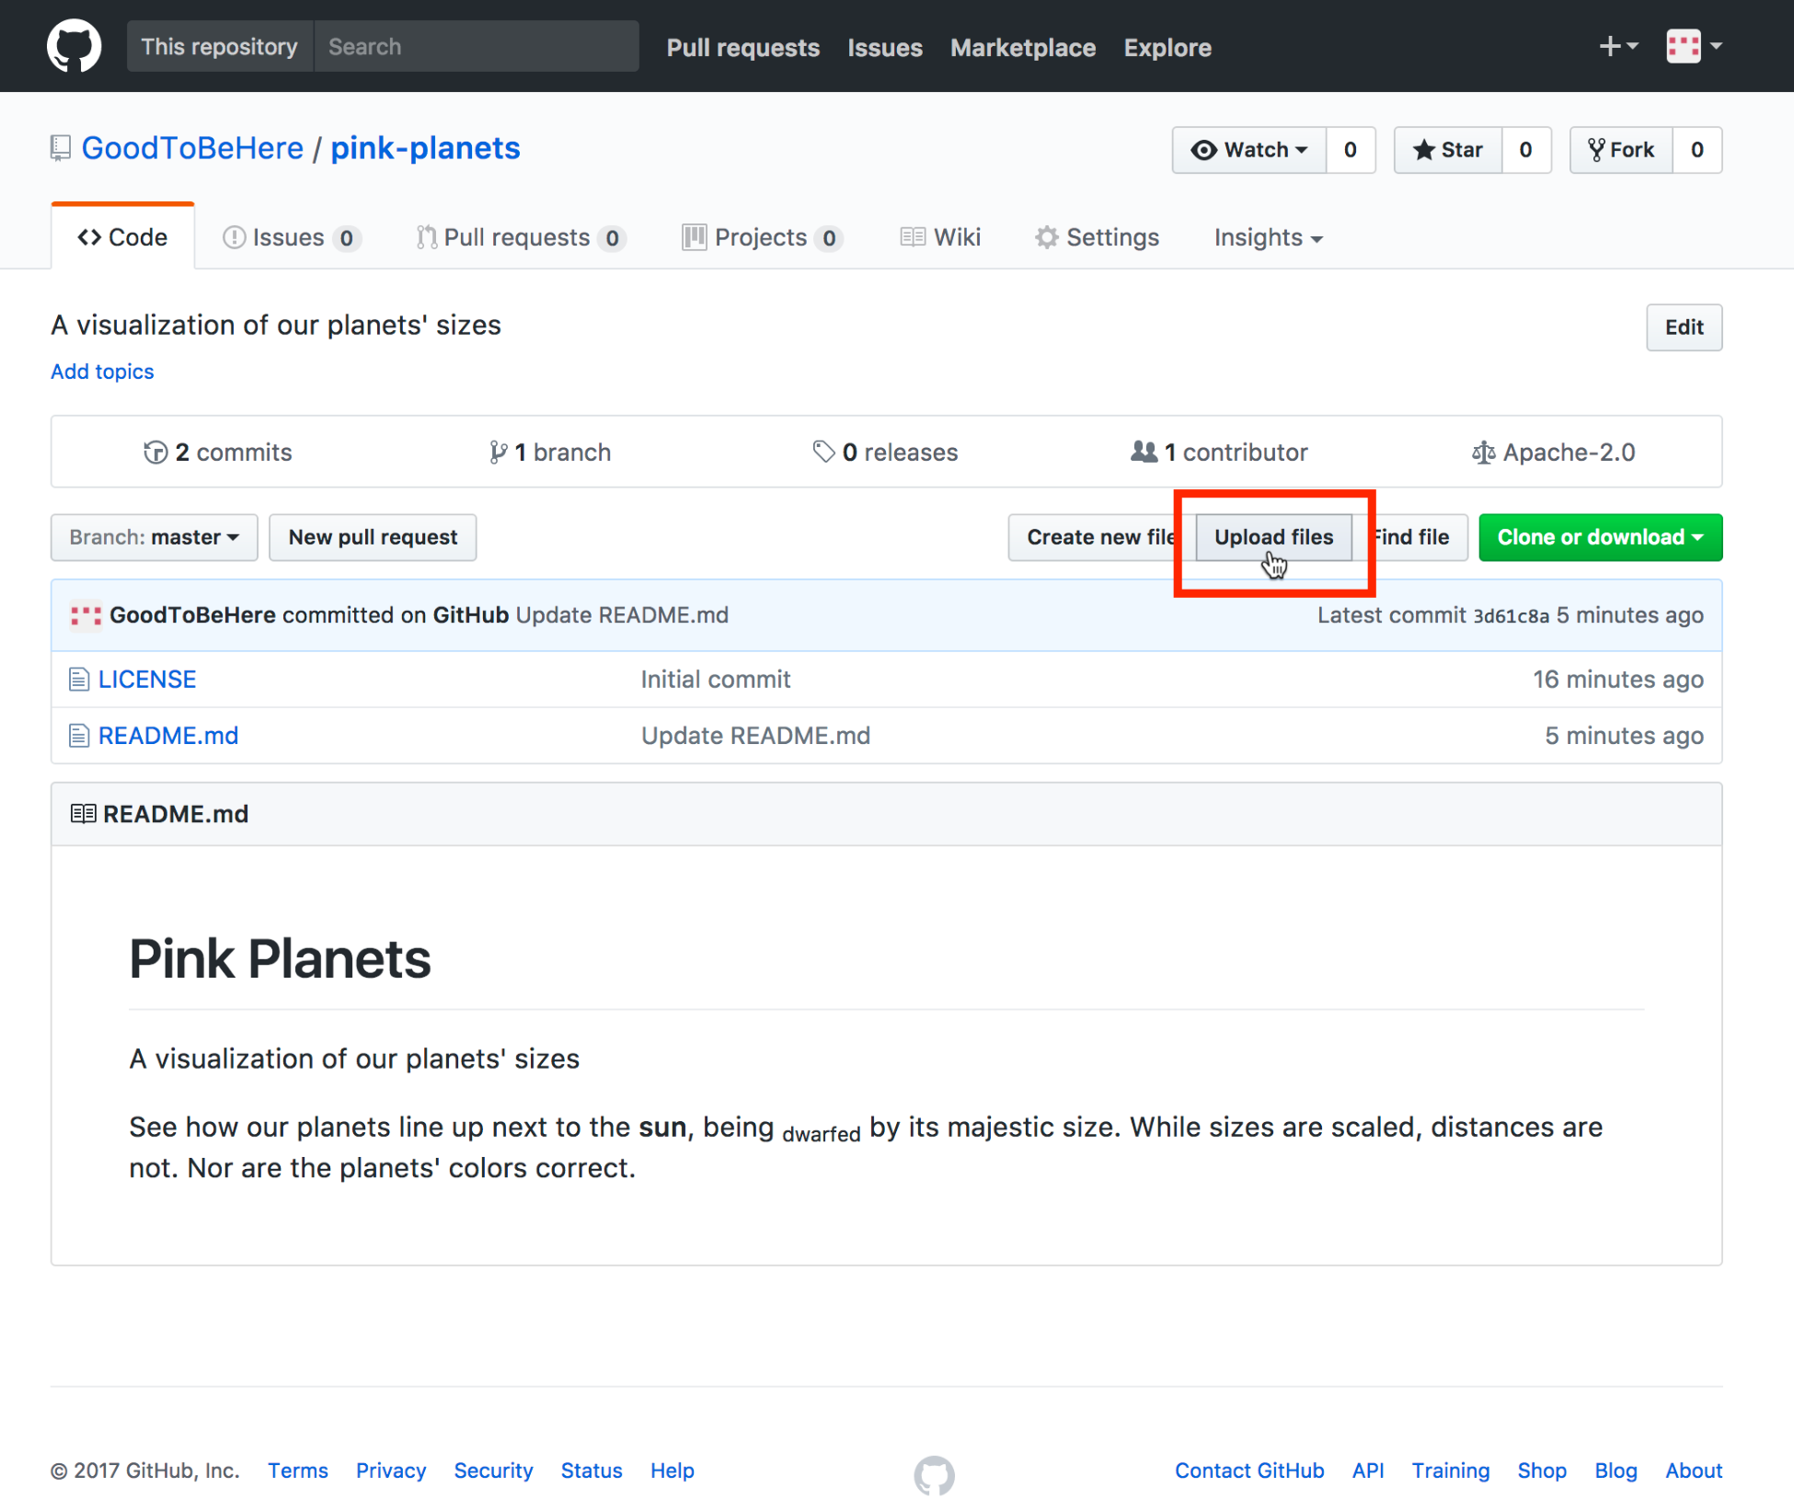This screenshot has width=1794, height=1512.
Task: Open the Settings tab
Action: coord(1097,237)
